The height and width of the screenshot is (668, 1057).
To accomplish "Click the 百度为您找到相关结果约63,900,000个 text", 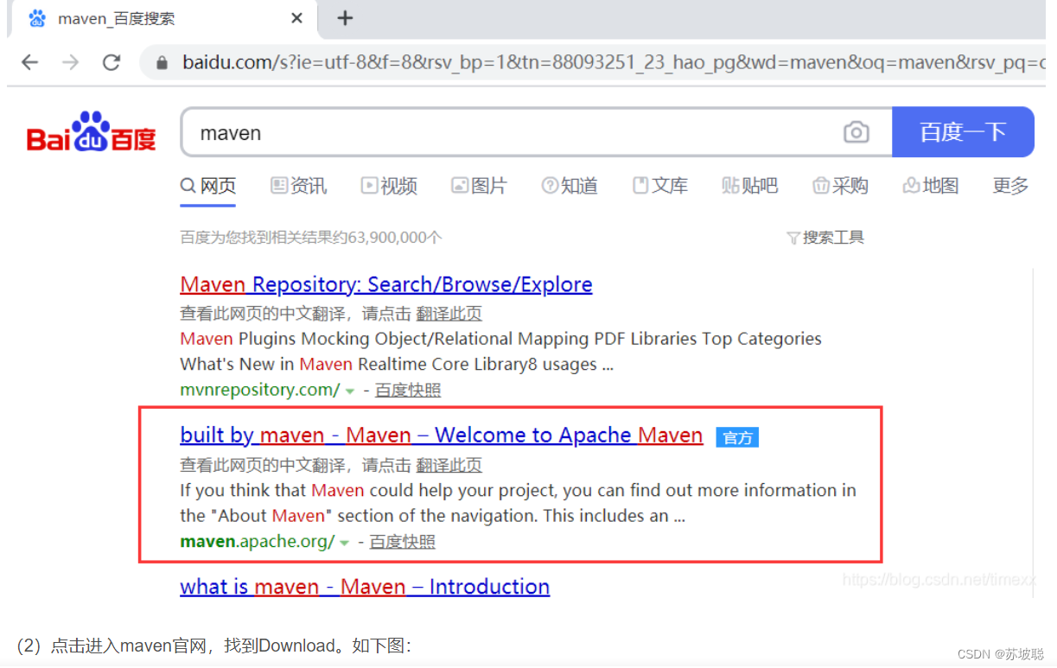I will [x=311, y=238].
